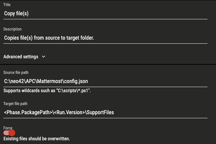Click the Source file path label
The height and width of the screenshot is (144, 216).
tap(16, 73)
